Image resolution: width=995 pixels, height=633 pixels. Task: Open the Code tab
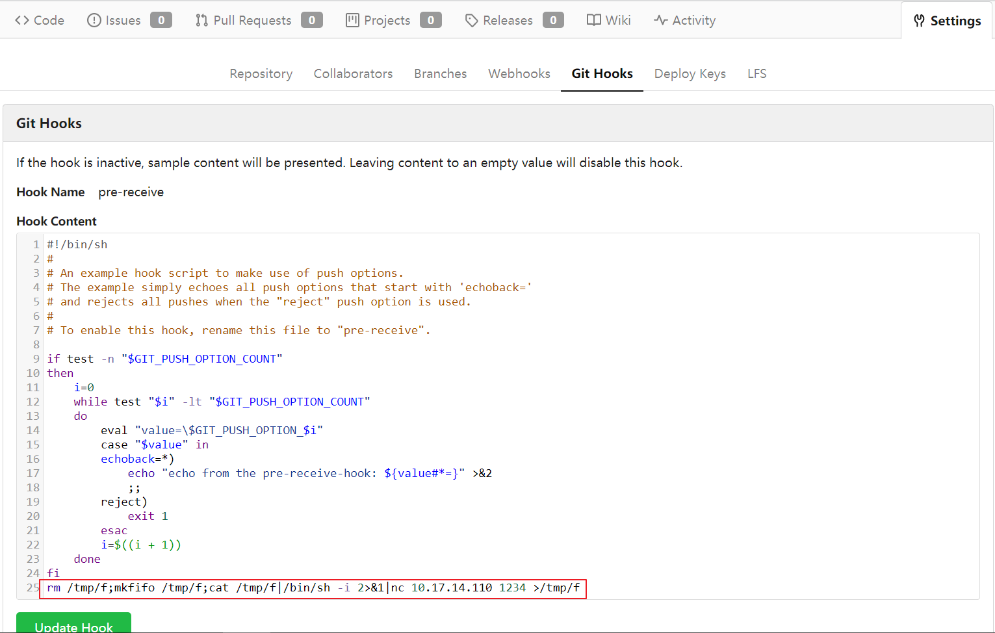40,20
